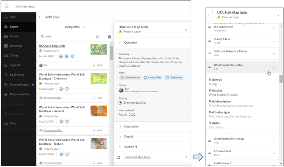Open the USA Soils Map Units layer link
This screenshot has height=167, width=284.
(137, 157)
